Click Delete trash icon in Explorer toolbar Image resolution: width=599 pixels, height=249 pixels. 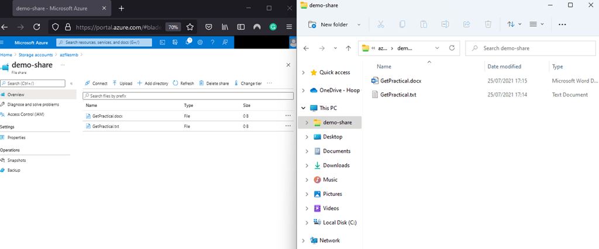click(x=488, y=25)
